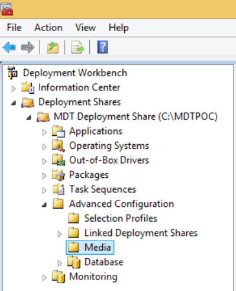Collapse the Deployment Shares node
Viewport: 236px width, 291px height.
pos(14,103)
